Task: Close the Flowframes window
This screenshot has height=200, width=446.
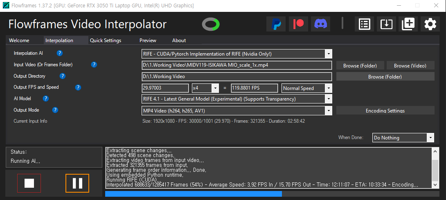Action: pos(436,5)
